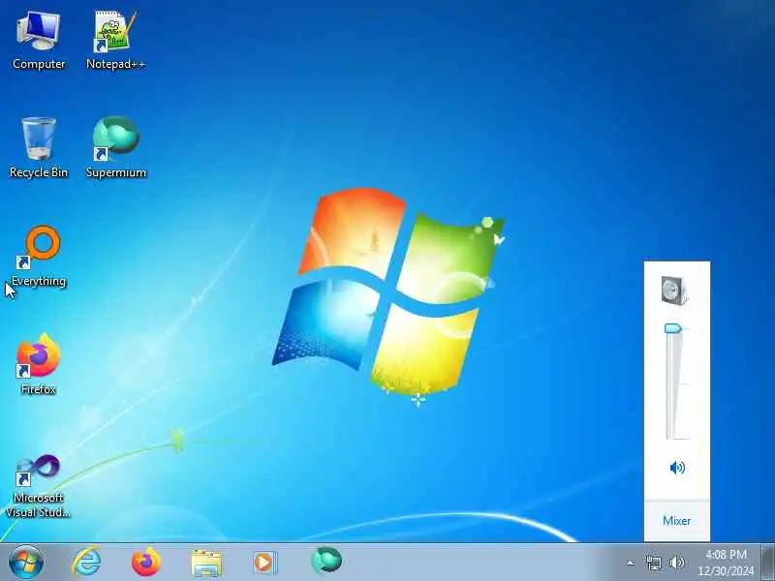The image size is (775, 581).
Task: Select the Notepad++ desktop shortcut
Action: click(115, 41)
